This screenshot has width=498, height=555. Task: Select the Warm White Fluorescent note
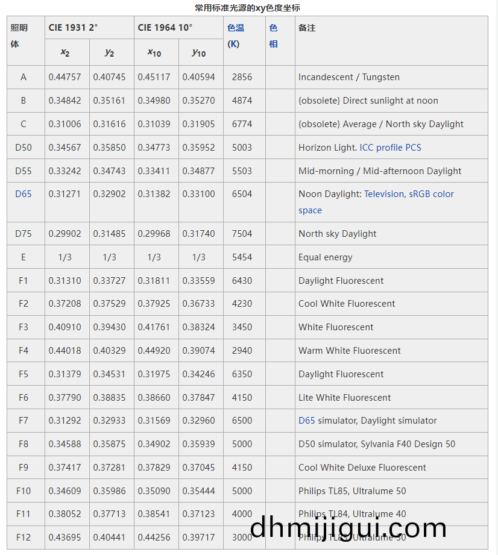tap(349, 350)
